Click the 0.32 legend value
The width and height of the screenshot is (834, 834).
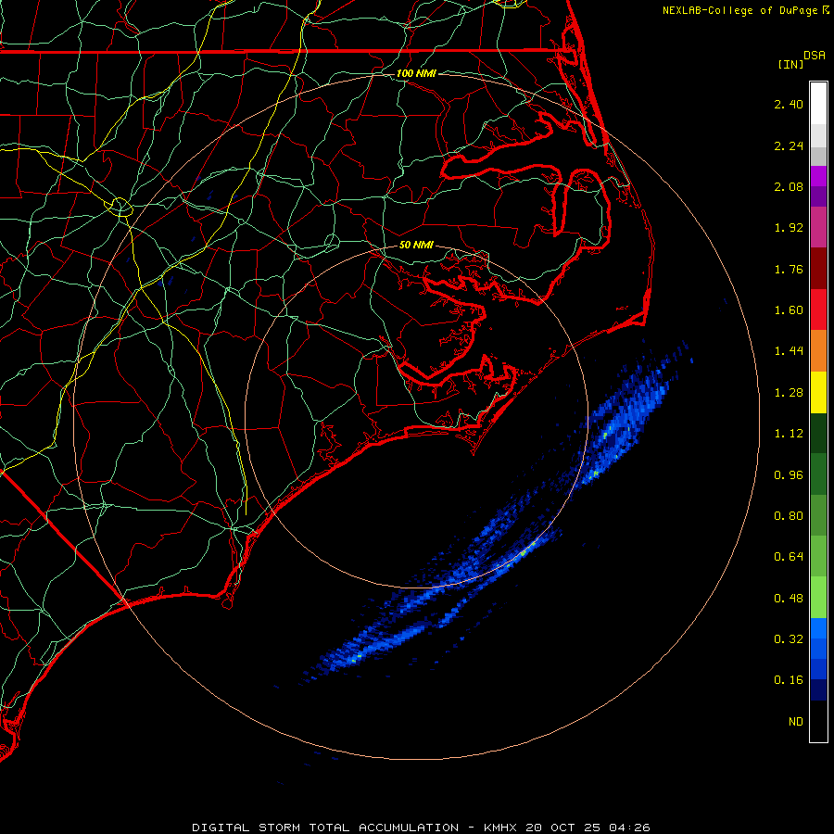(x=789, y=638)
